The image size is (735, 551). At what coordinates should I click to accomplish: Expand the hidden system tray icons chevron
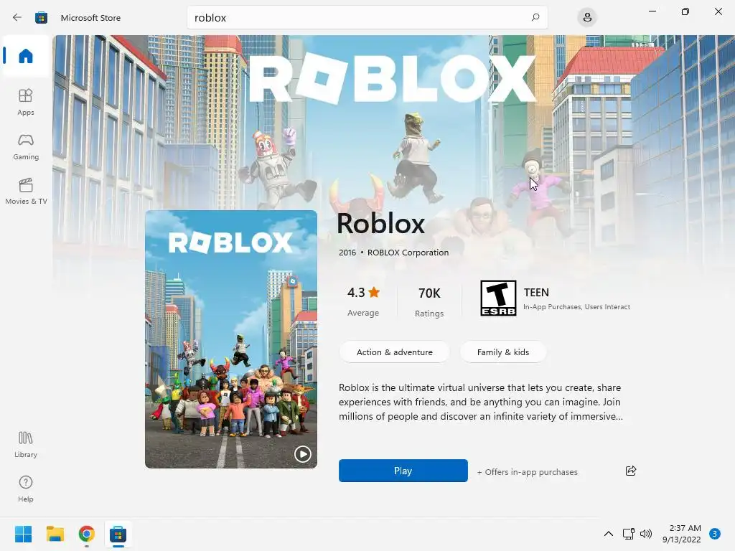[609, 534]
